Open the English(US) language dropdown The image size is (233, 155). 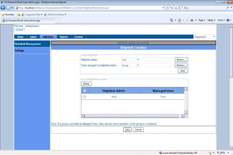205,37
